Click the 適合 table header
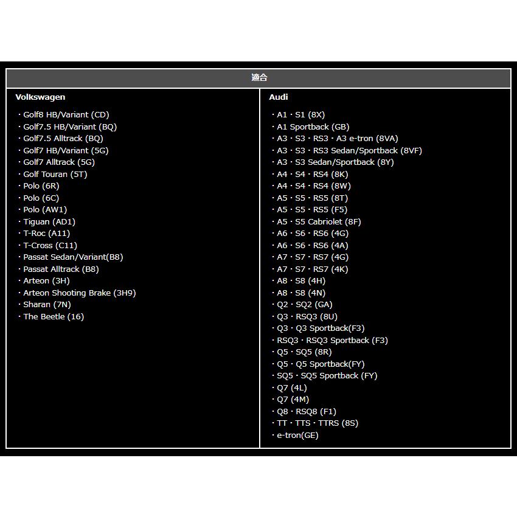Viewport: 517px width, 517px height. (x=258, y=78)
